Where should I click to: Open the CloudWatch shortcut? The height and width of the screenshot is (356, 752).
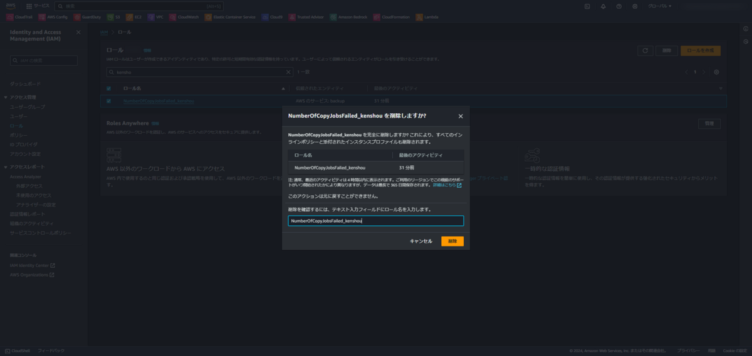[x=184, y=17]
